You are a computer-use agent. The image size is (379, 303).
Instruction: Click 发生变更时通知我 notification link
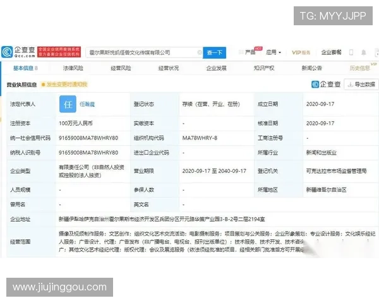click(x=64, y=85)
